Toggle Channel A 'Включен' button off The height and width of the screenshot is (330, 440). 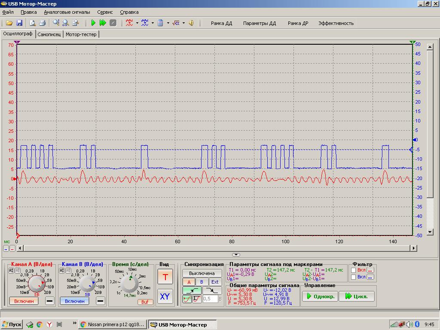pyautogui.click(x=24, y=301)
